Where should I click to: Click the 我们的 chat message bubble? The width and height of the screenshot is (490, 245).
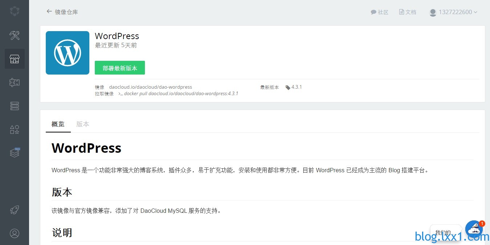[x=446, y=233]
